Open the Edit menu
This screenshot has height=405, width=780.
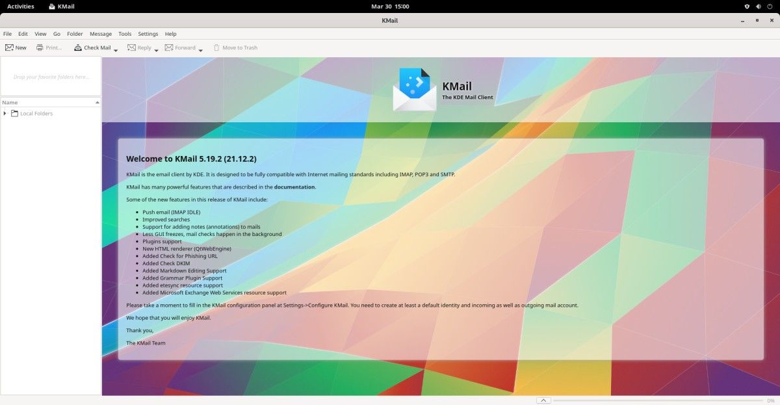23,34
